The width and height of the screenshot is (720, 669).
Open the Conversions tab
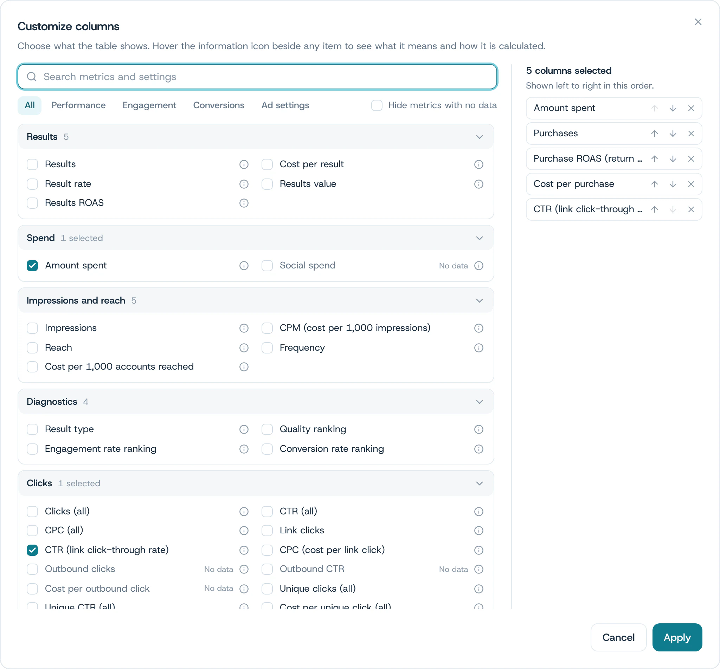pyautogui.click(x=219, y=105)
